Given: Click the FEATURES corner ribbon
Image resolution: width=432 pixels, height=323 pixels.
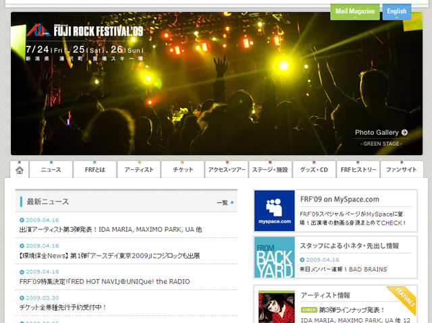Looking at the screenshot, I should 404,299.
